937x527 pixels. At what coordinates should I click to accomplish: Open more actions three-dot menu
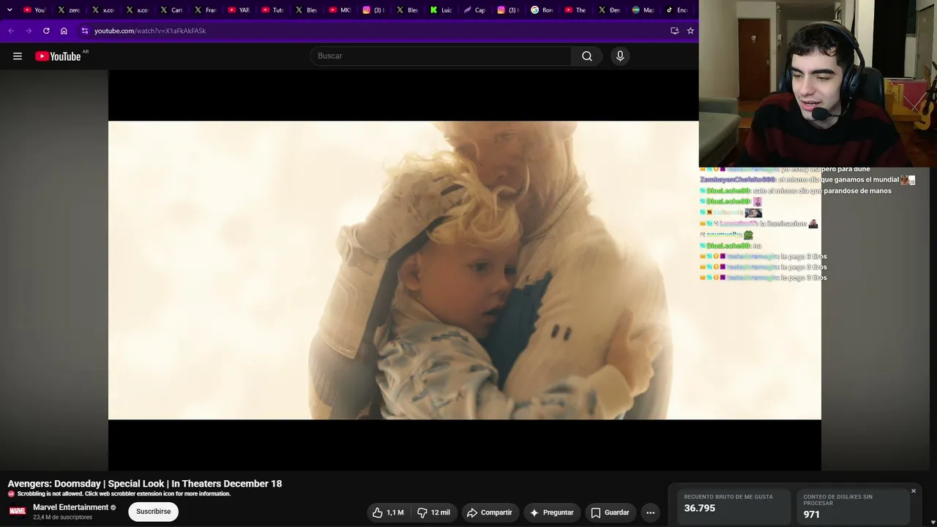[650, 512]
